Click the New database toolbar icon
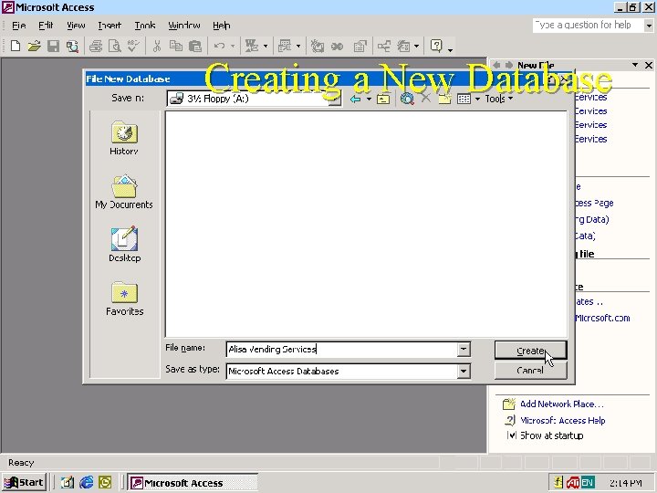 point(16,46)
